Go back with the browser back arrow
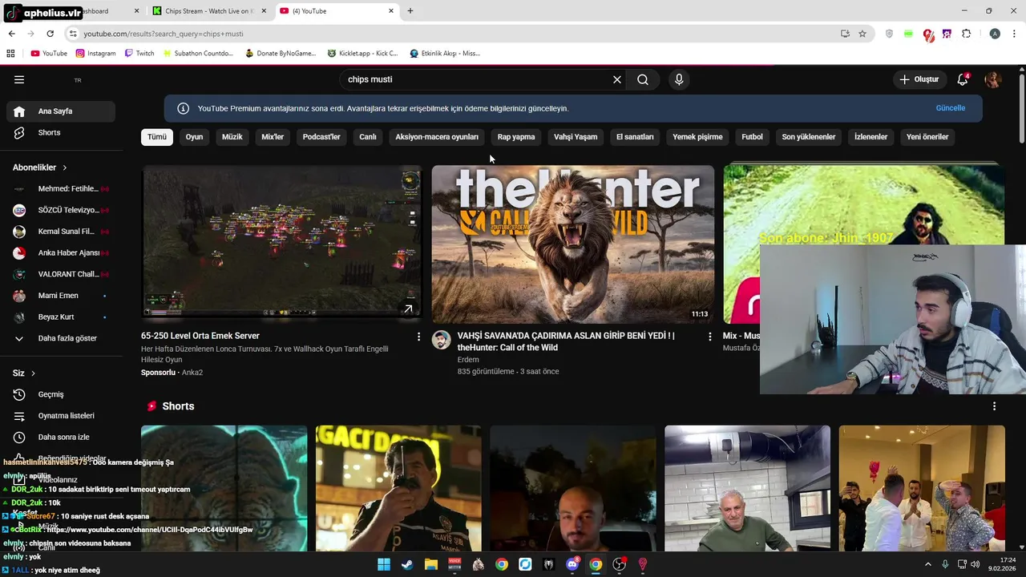The image size is (1026, 577). click(11, 34)
